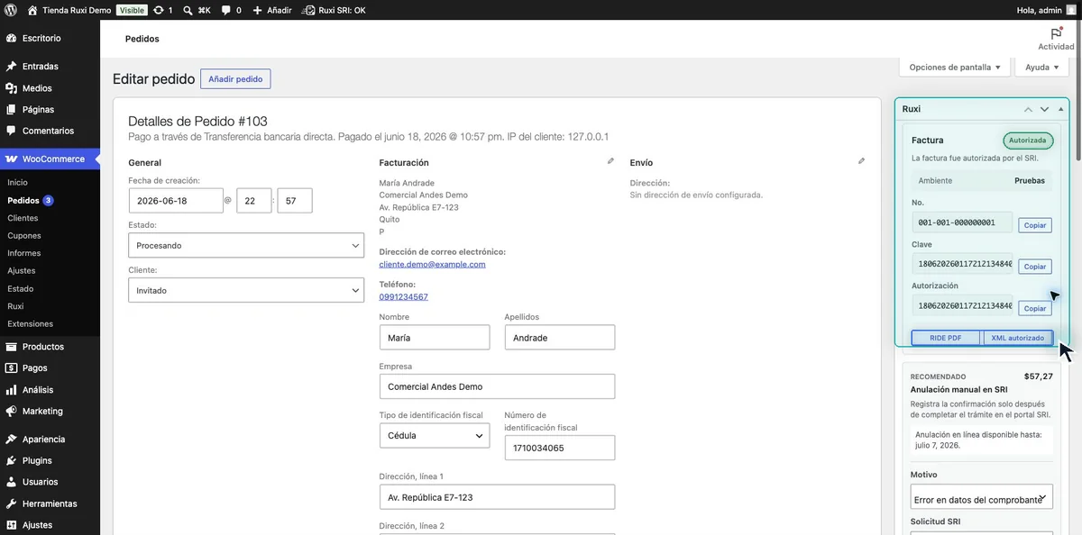Screen dimensions: 1082x535
Task: Click the Productos icon in sidebar
Action: (11, 347)
